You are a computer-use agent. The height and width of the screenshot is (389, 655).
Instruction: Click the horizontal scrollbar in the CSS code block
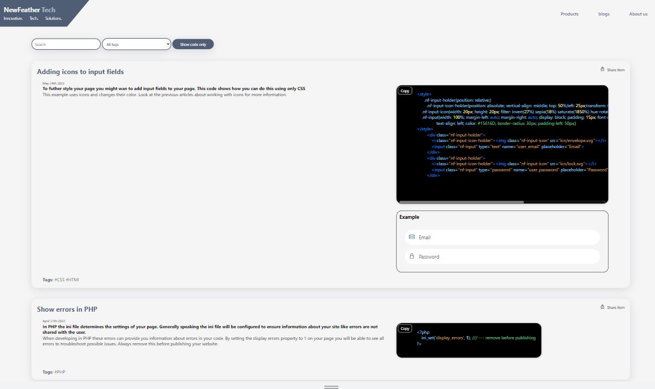[461, 202]
